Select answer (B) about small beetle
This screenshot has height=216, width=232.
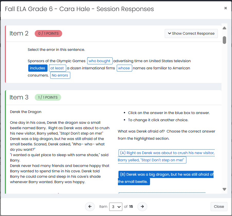(165, 178)
